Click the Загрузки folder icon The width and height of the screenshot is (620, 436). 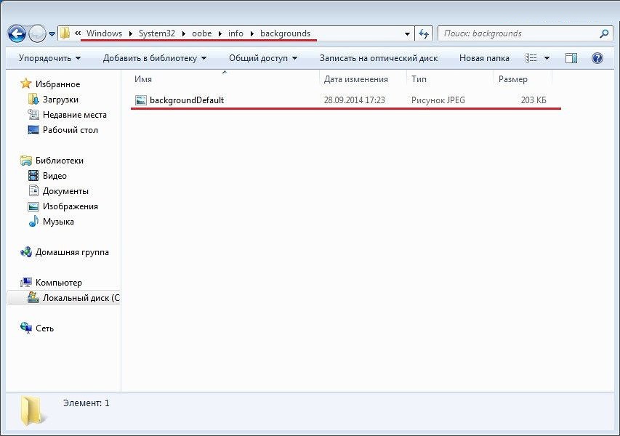point(33,100)
